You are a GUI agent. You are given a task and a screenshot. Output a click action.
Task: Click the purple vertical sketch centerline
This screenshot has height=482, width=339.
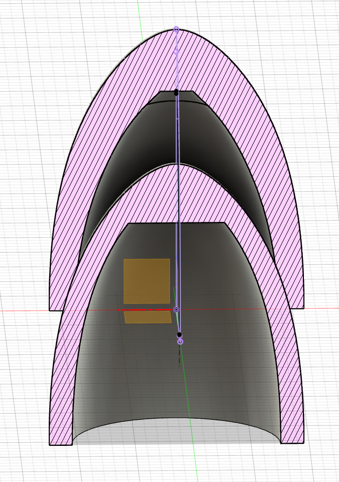coord(178,209)
